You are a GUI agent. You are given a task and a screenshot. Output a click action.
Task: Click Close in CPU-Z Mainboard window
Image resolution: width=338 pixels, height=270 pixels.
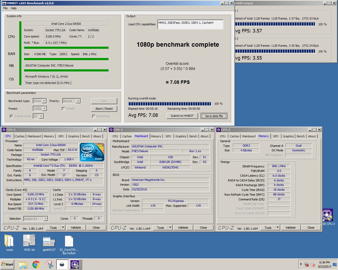[x=203, y=228]
